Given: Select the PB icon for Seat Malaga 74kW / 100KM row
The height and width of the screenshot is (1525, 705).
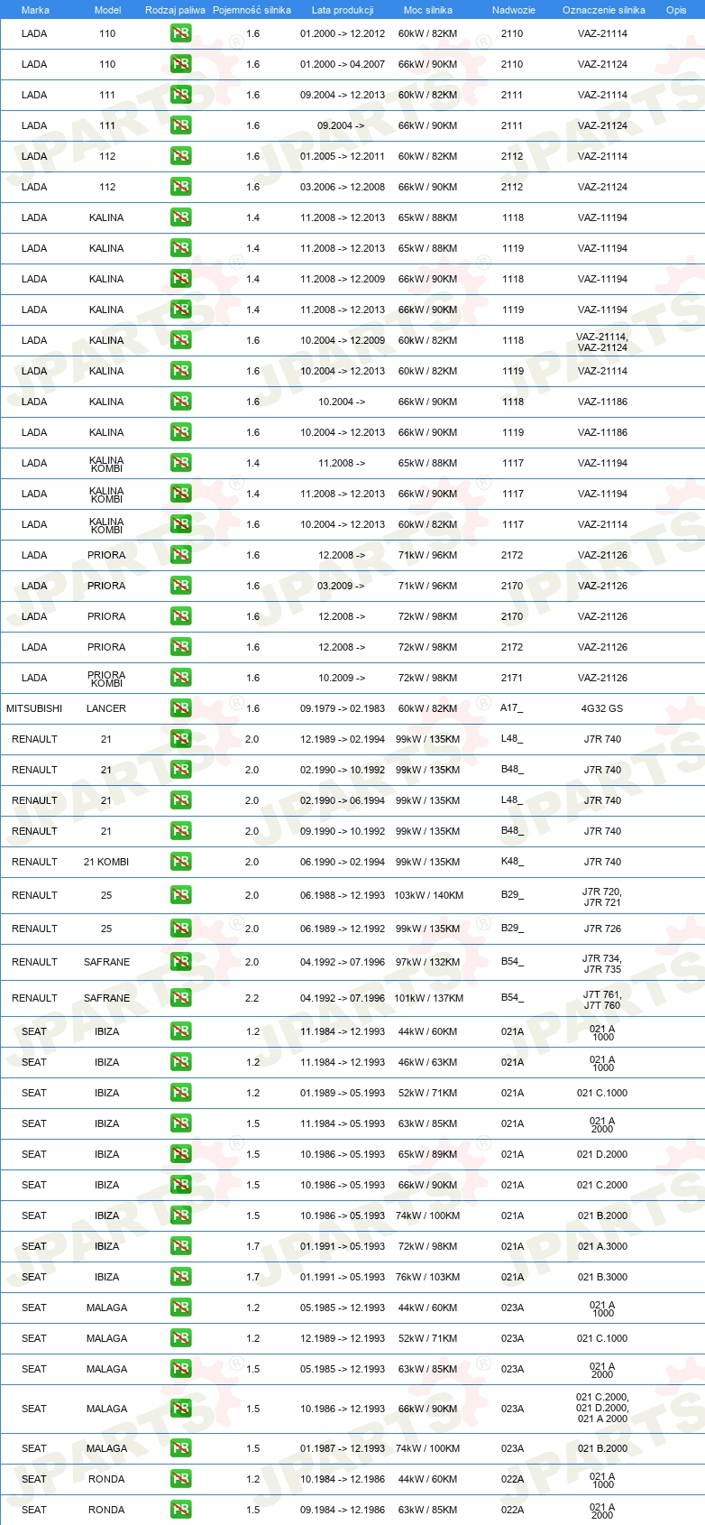Looking at the screenshot, I should point(181,1448).
